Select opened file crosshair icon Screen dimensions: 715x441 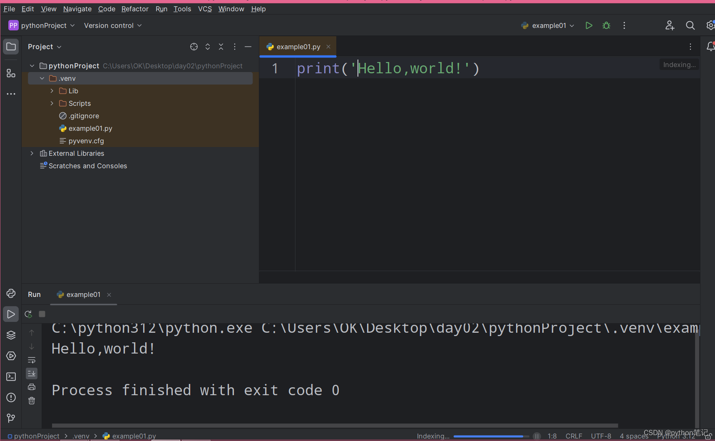pos(194,47)
